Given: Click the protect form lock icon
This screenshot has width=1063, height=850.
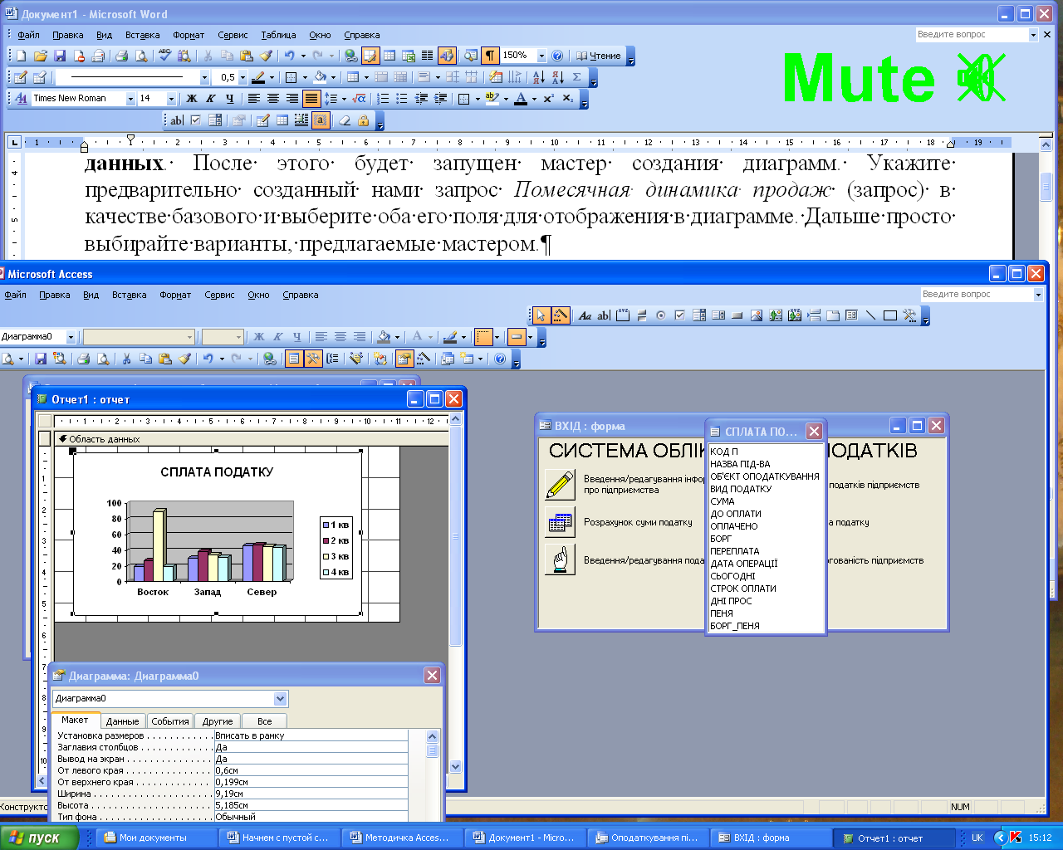Looking at the screenshot, I should [363, 120].
